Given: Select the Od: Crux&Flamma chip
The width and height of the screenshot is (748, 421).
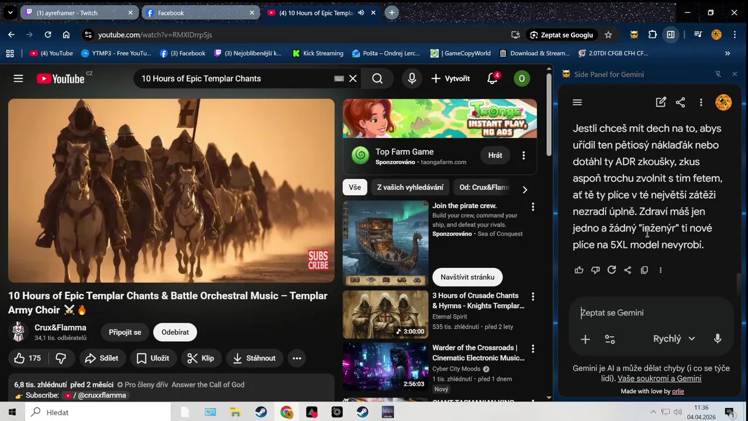Looking at the screenshot, I should pos(484,187).
